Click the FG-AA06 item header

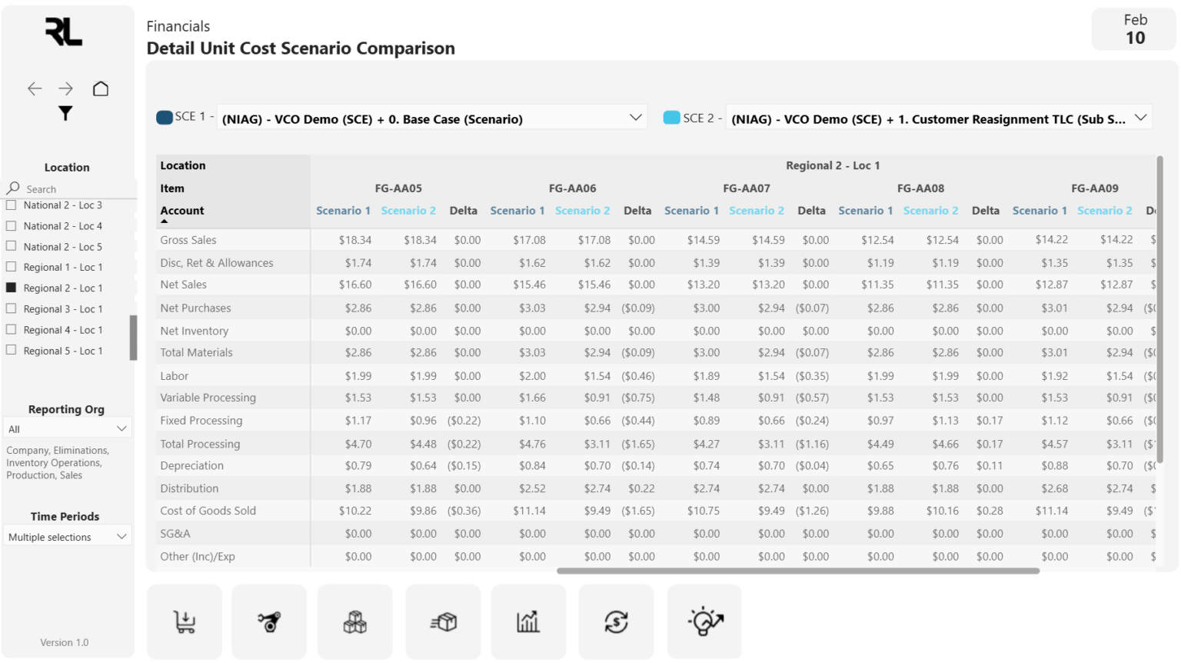[x=573, y=188]
